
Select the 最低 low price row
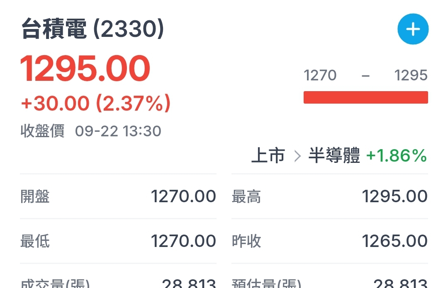pos(118,241)
